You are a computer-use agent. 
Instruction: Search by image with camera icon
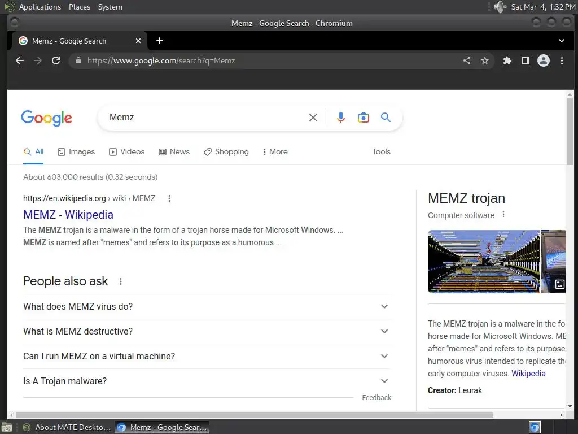tap(363, 118)
